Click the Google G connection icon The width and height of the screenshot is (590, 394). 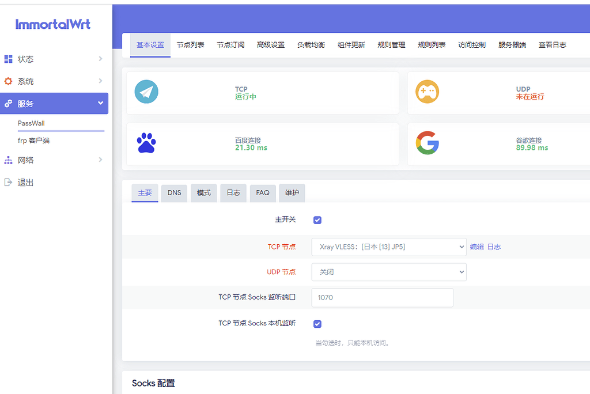[x=427, y=143]
